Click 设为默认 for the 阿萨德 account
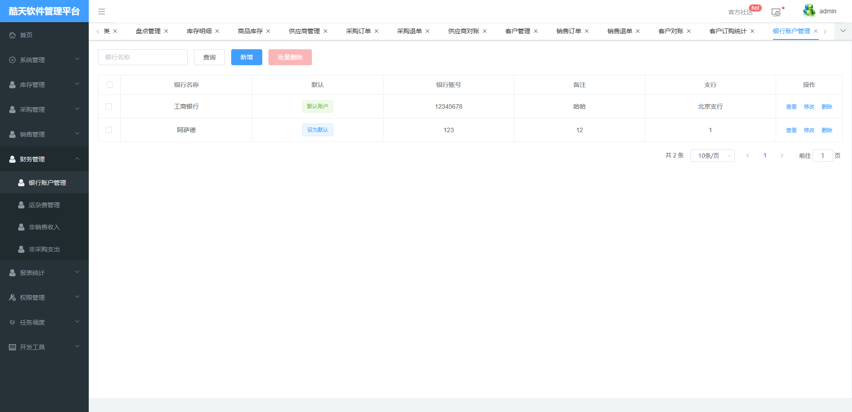 click(x=317, y=130)
